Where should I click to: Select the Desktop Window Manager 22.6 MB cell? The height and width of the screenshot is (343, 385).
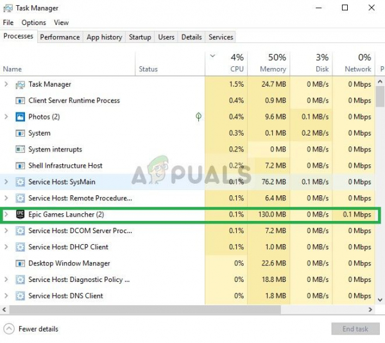point(269,263)
